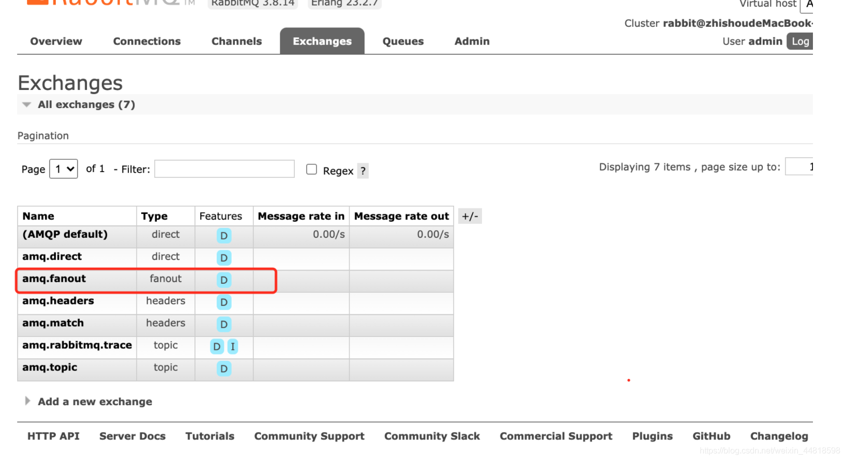Screen dimensions: 845x460
Task: Open the Tutorials footer link
Action: point(210,436)
